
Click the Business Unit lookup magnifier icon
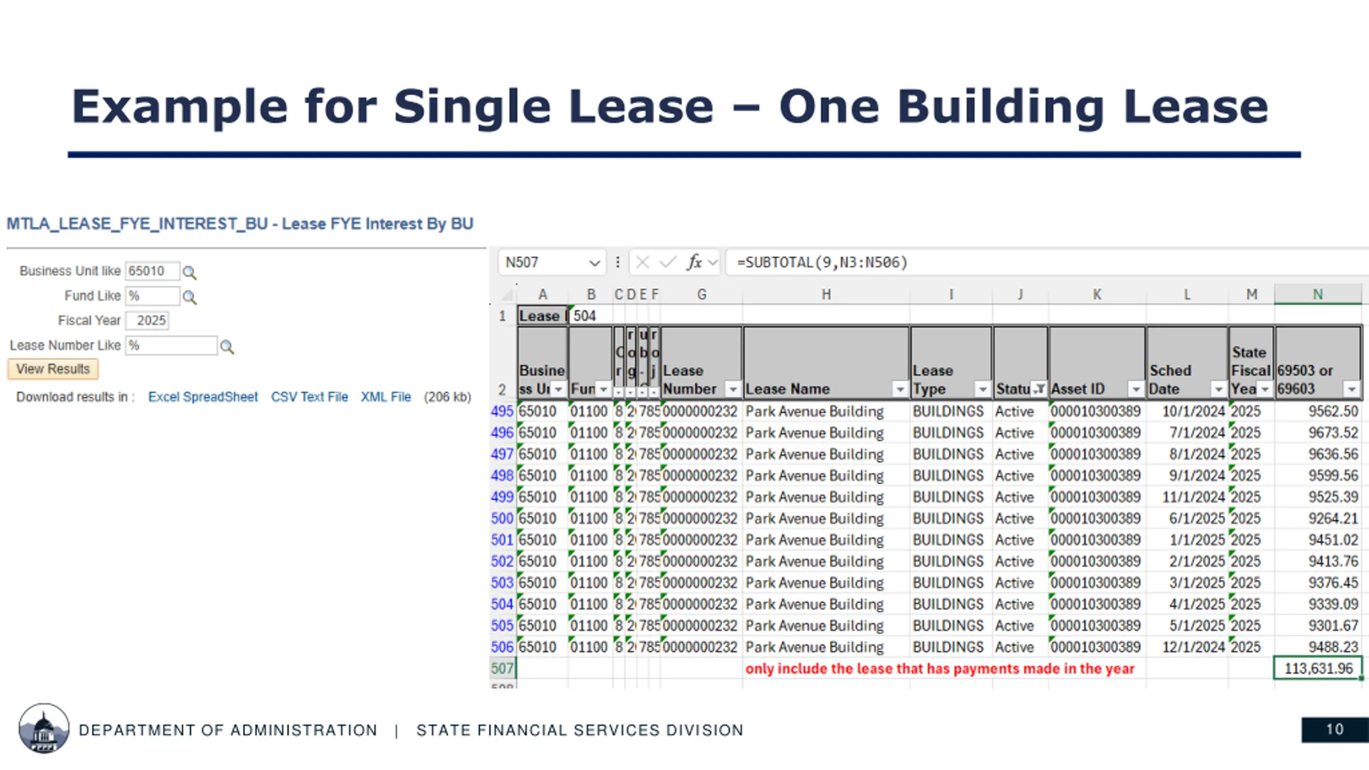[x=189, y=273]
